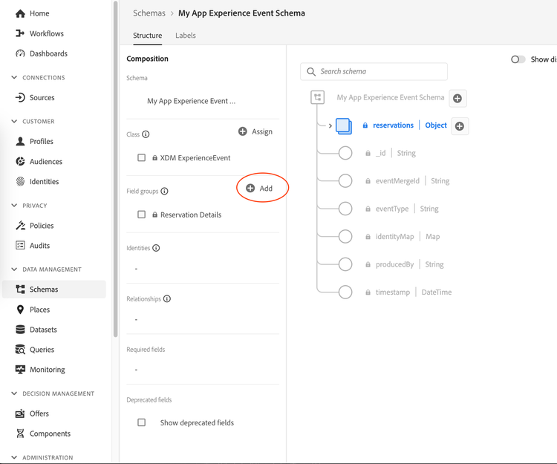This screenshot has width=557, height=464.
Task: Collapse the PRIVACY section
Action: pos(14,206)
